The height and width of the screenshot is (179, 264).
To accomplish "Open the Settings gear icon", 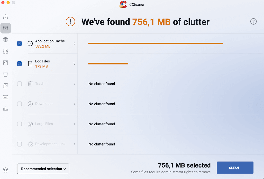I will (5, 170).
